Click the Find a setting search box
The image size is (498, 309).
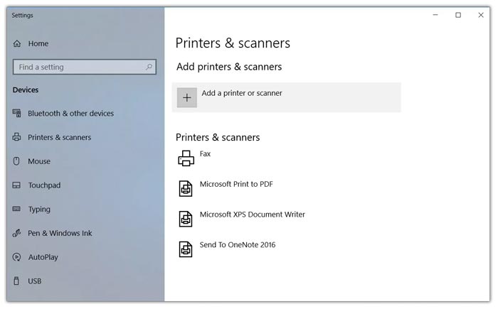85,67
